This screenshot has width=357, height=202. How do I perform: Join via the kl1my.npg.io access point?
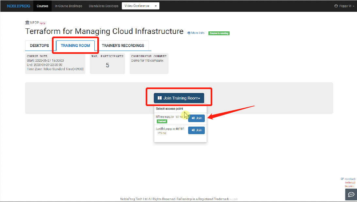197,118
